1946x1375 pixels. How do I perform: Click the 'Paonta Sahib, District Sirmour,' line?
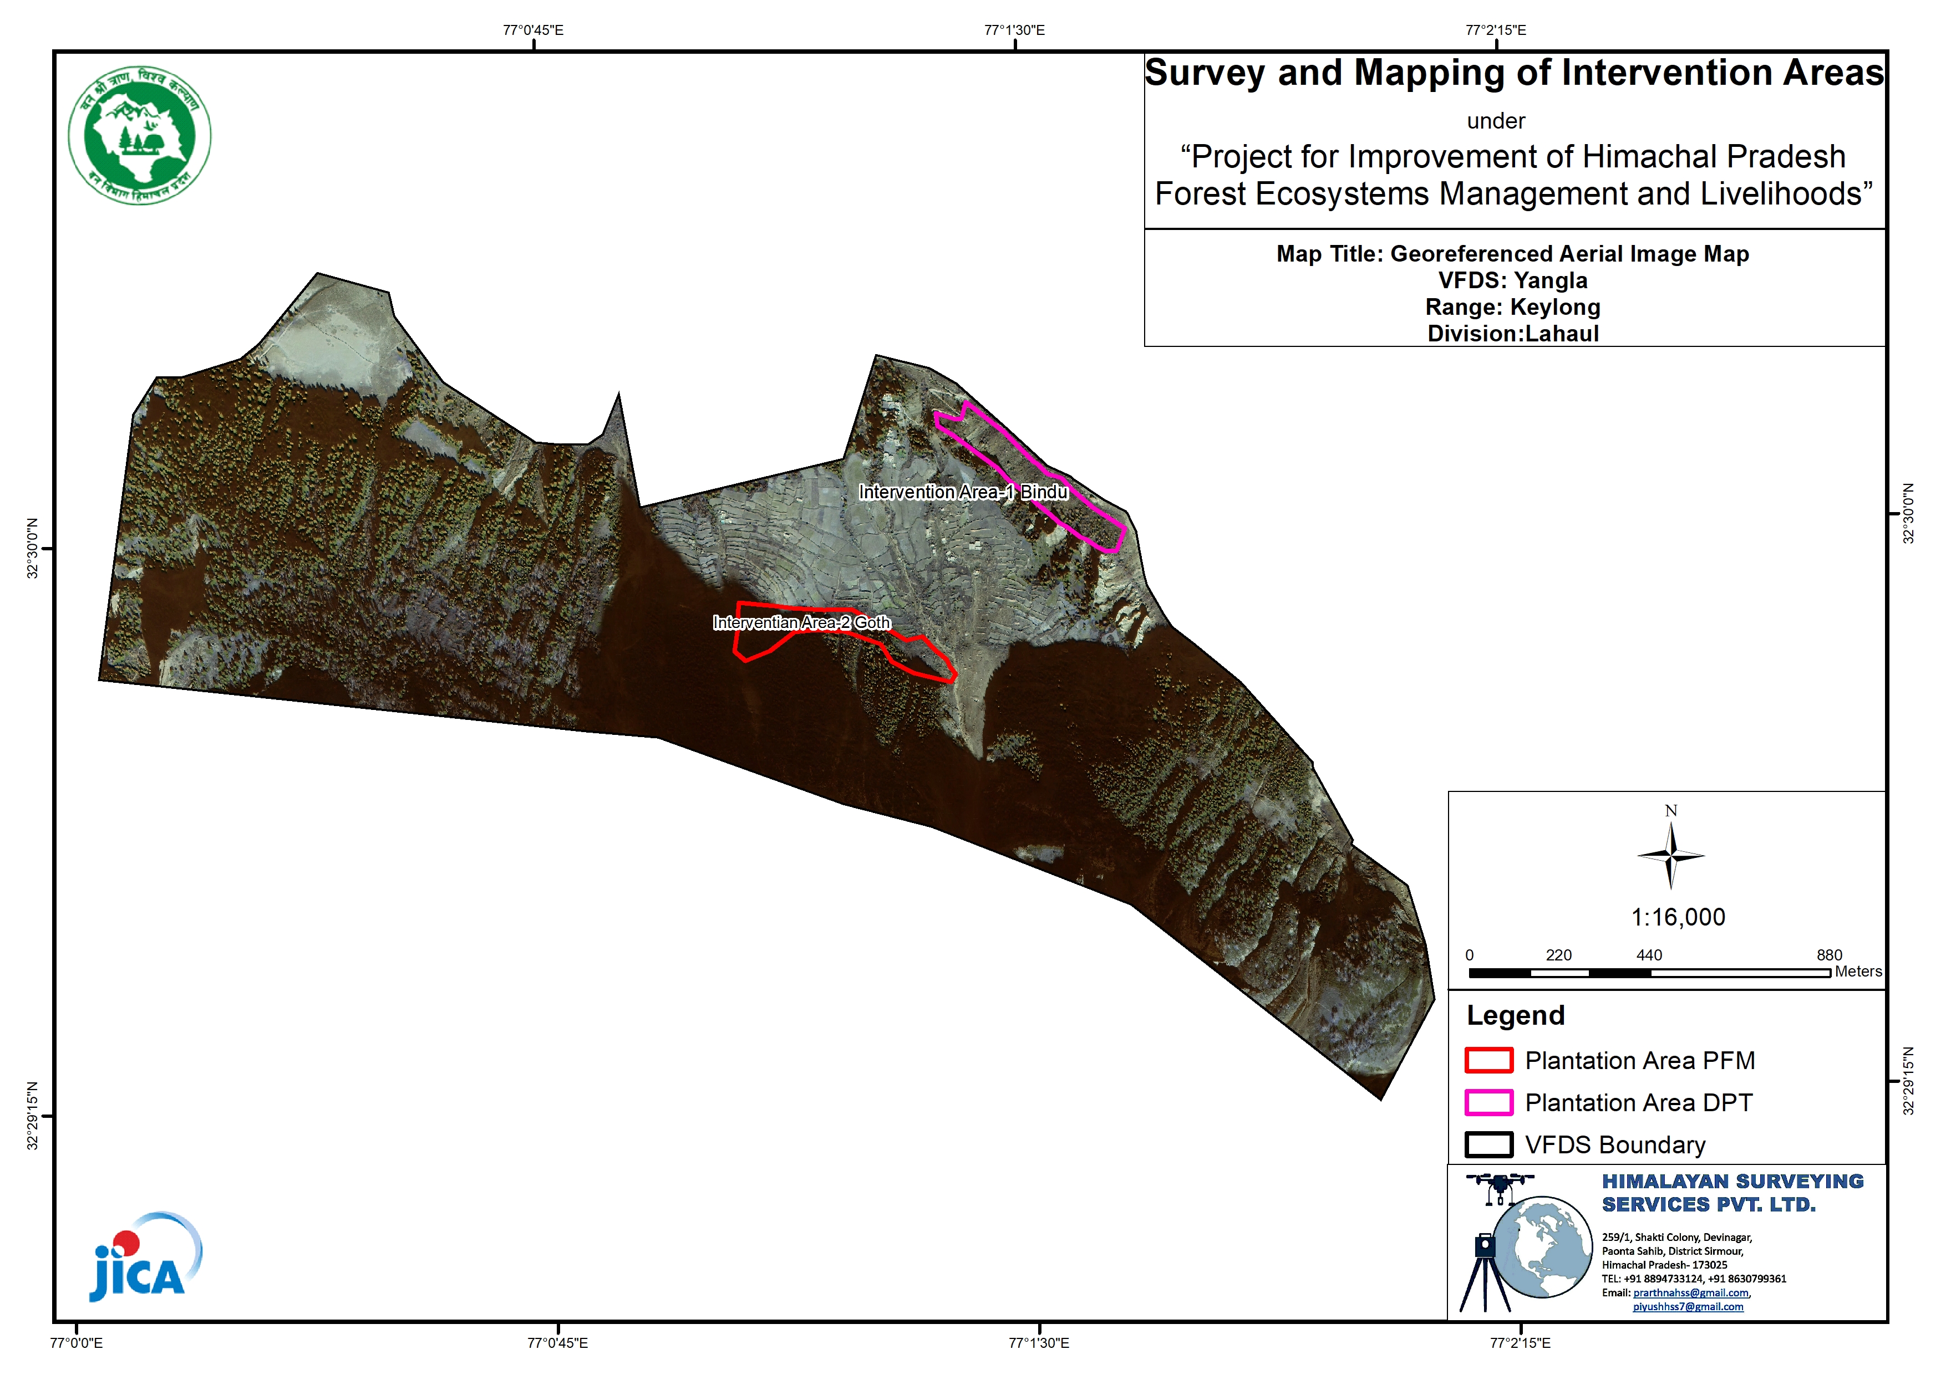point(1672,1251)
